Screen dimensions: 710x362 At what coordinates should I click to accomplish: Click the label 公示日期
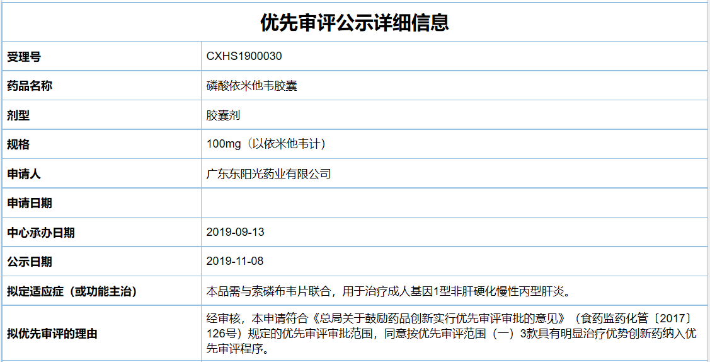click(x=30, y=262)
